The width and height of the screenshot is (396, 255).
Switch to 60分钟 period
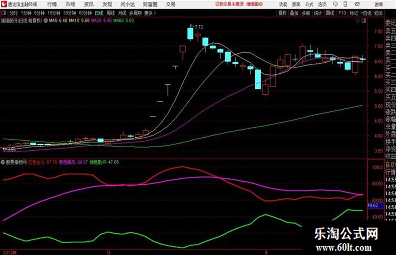[85, 13]
